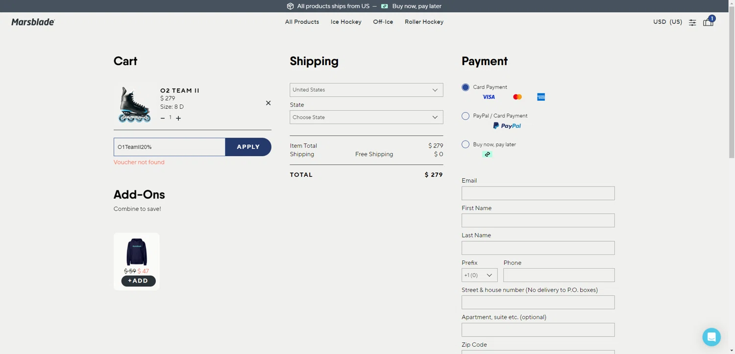The width and height of the screenshot is (735, 354).
Task: Open Roller Hockey menu
Action: (x=424, y=22)
